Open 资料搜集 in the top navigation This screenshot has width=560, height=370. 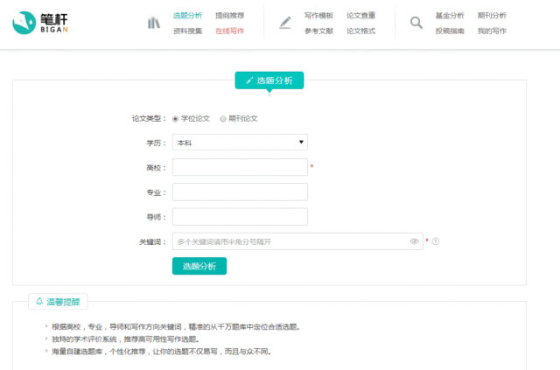click(x=187, y=31)
